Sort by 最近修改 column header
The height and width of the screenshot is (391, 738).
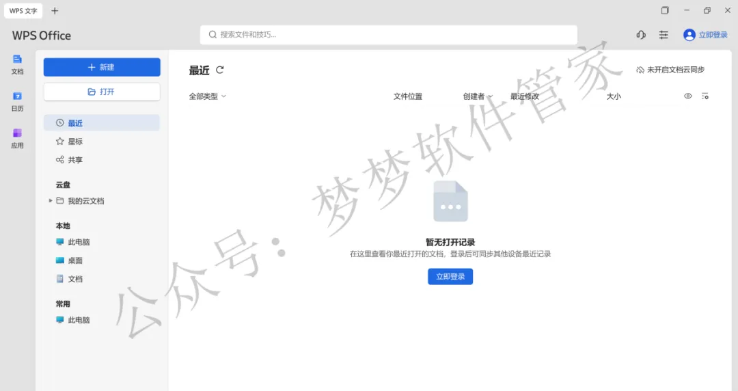[525, 96]
